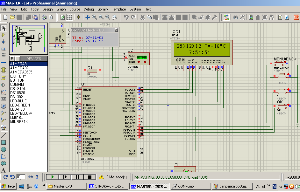Click the binoculars search icon
The width and height of the screenshot is (300, 192).
point(235,17)
